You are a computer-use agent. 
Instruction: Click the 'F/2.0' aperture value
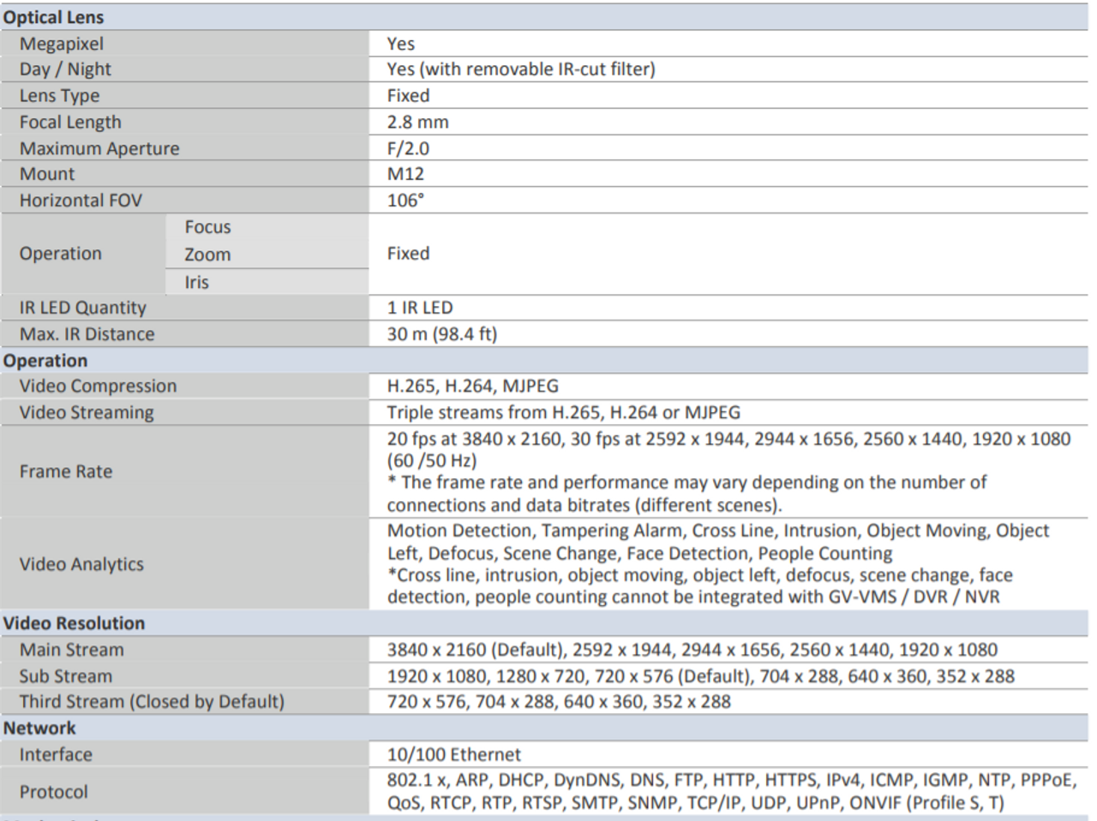(x=408, y=148)
